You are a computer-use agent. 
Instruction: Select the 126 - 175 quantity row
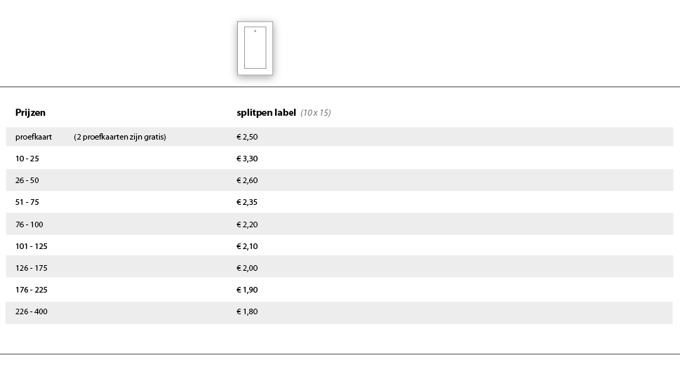coord(339,267)
